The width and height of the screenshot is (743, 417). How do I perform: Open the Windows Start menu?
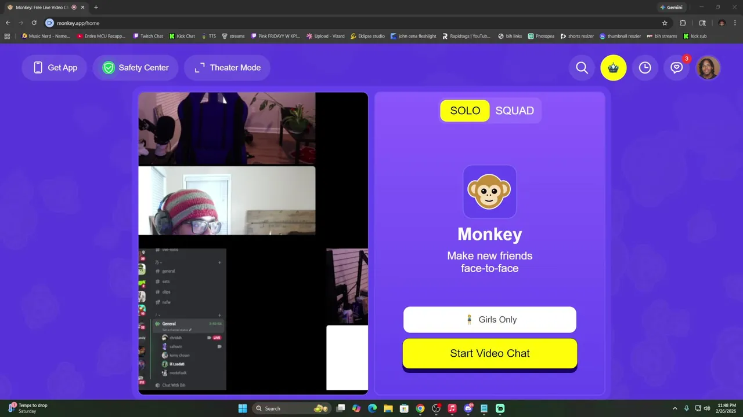243,408
